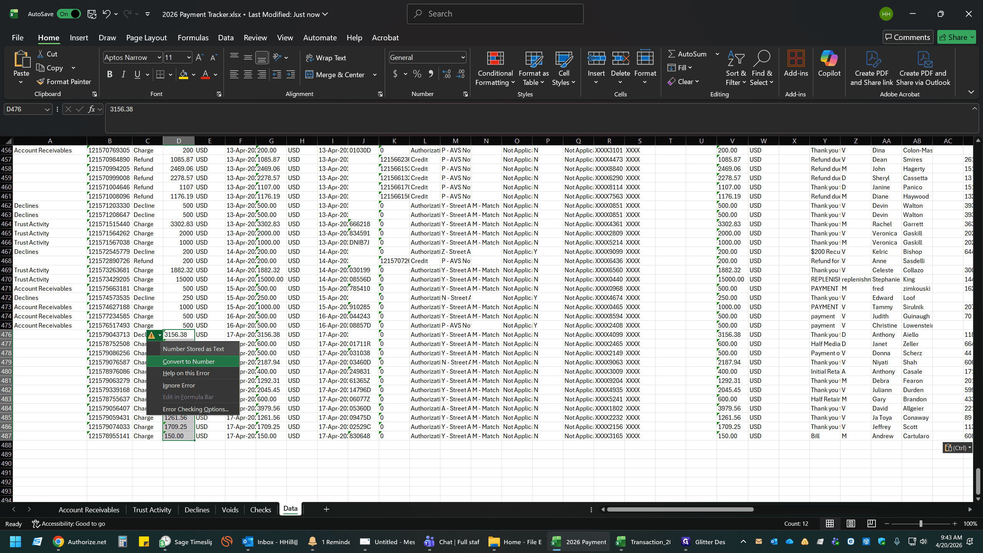Expand the Fill dropdown
This screenshot has width=983, height=553.
point(690,68)
